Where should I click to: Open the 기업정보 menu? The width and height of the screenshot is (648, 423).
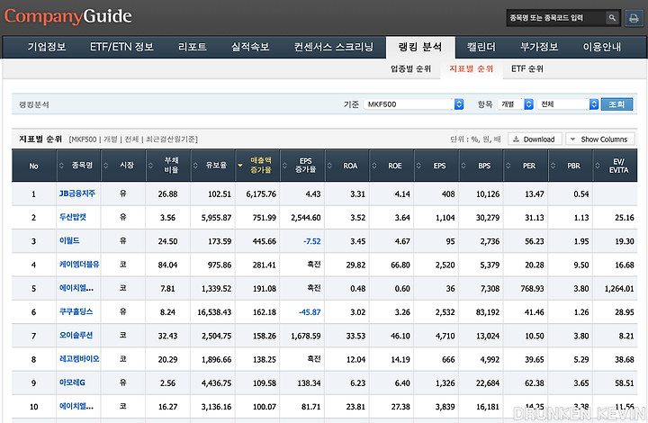[47, 47]
